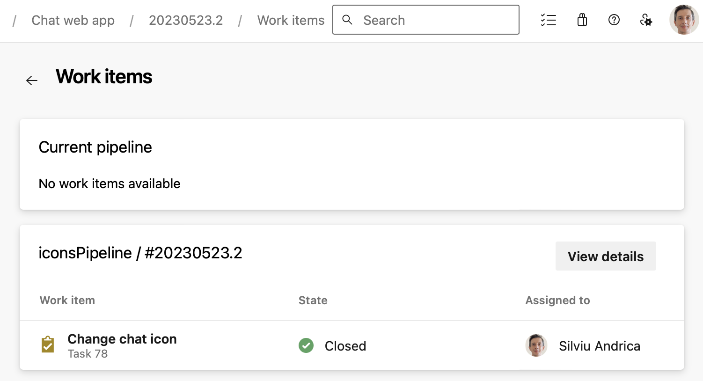Click the back arrow beside Work items
Image resolution: width=703 pixels, height=381 pixels.
click(32, 81)
